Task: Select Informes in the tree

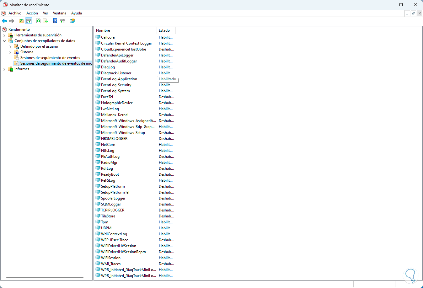Action: (22, 69)
